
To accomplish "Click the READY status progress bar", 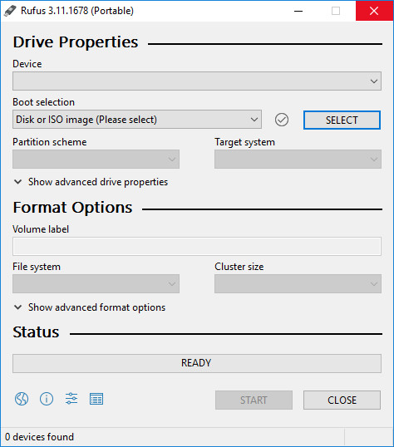I will click(x=197, y=363).
